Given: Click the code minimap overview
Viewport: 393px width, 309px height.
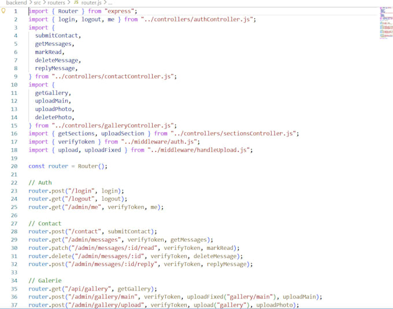Looking at the screenshot, I should click(386, 23).
